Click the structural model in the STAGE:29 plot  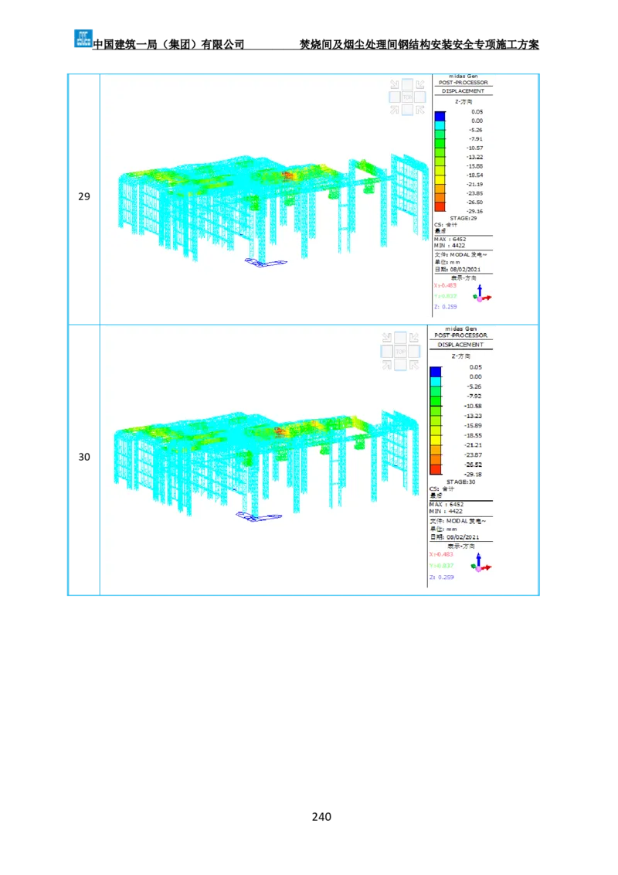tap(263, 201)
